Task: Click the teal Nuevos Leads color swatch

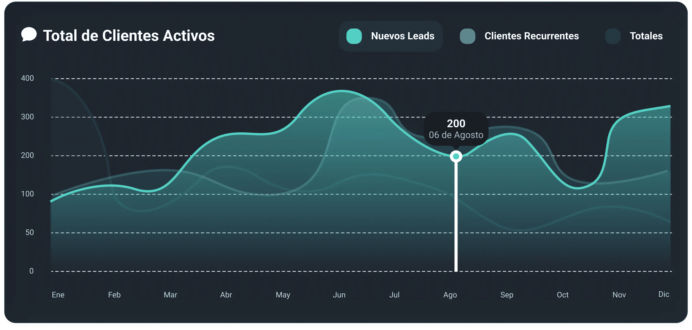Action: pyautogui.click(x=354, y=36)
